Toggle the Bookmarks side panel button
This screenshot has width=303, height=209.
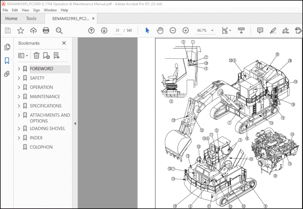[7, 60]
